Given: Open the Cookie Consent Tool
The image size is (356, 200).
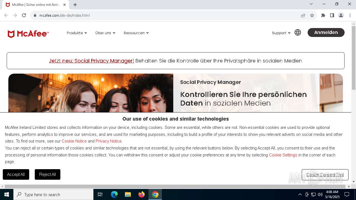Looking at the screenshot, I should tap(325, 175).
